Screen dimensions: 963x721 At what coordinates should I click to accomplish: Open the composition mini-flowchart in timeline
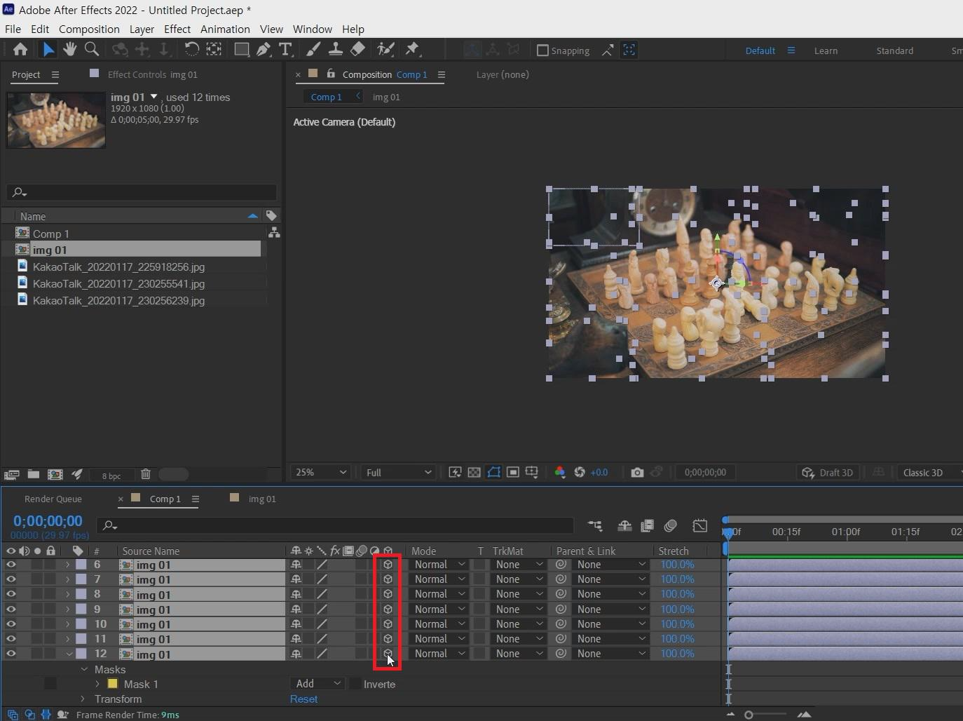click(x=595, y=525)
